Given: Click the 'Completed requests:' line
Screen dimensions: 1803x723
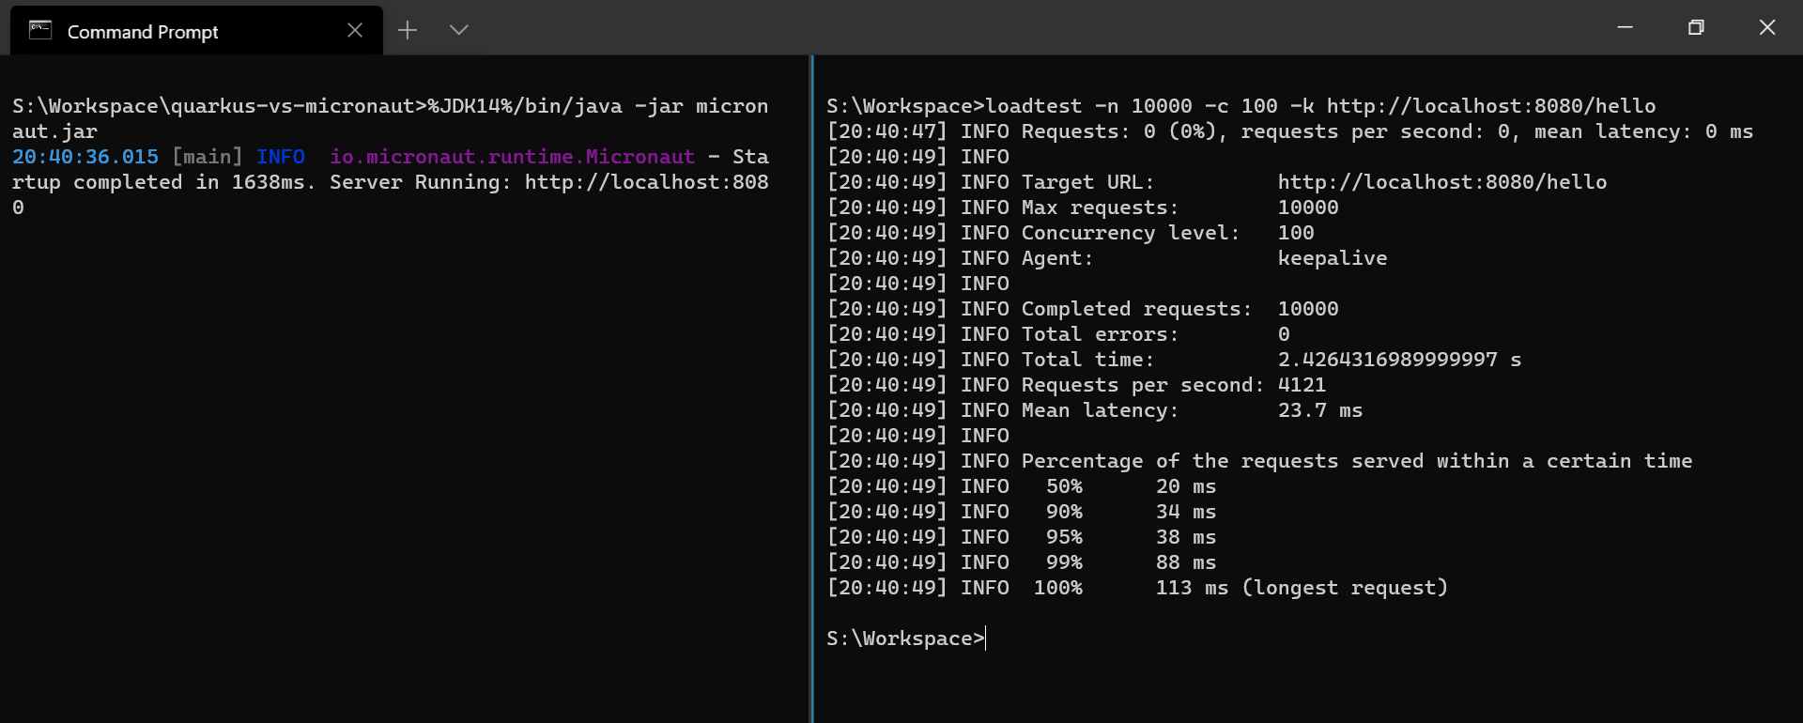Looking at the screenshot, I should pyautogui.click(x=1083, y=309).
